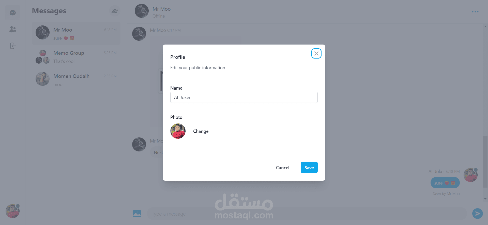Image resolution: width=488 pixels, height=225 pixels.
Task: Open the people contacts icon in sidebar
Action: coord(13,29)
